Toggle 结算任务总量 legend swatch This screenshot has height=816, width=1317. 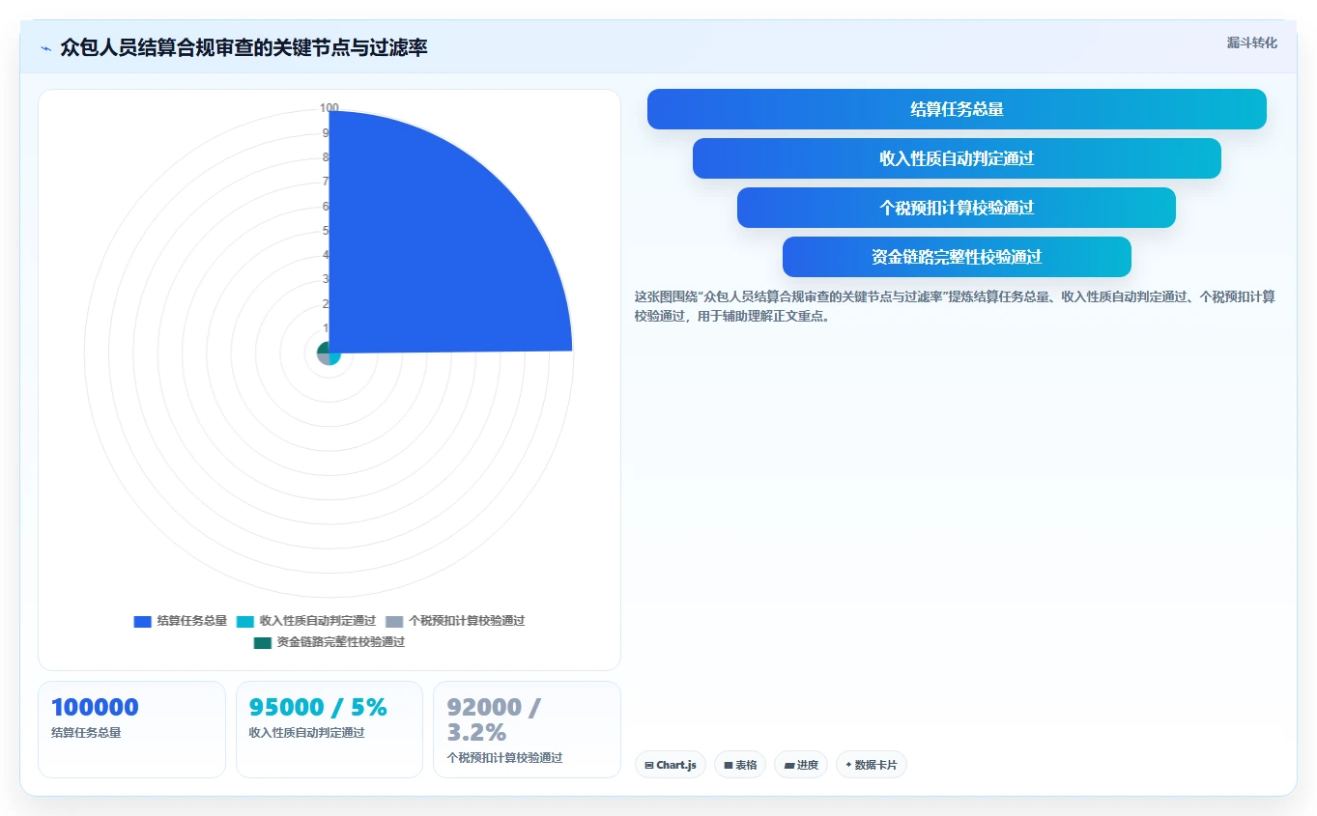(142, 621)
